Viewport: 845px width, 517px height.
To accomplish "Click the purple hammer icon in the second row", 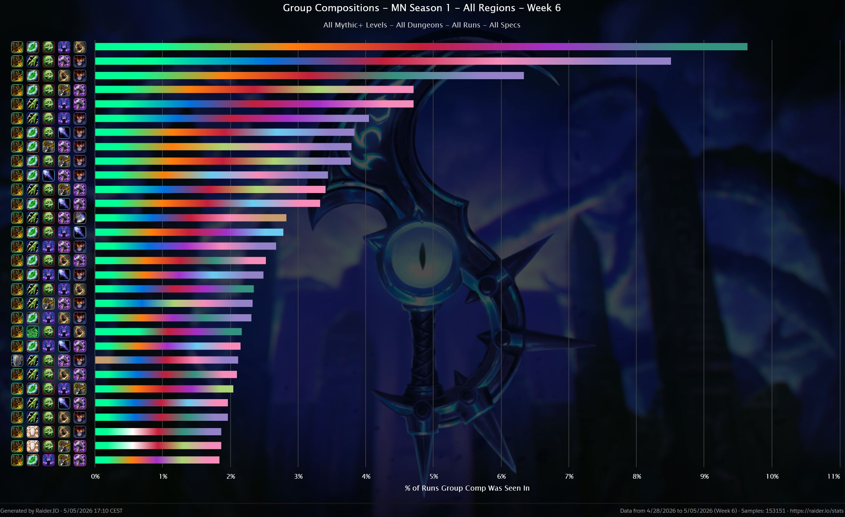I will coord(64,61).
